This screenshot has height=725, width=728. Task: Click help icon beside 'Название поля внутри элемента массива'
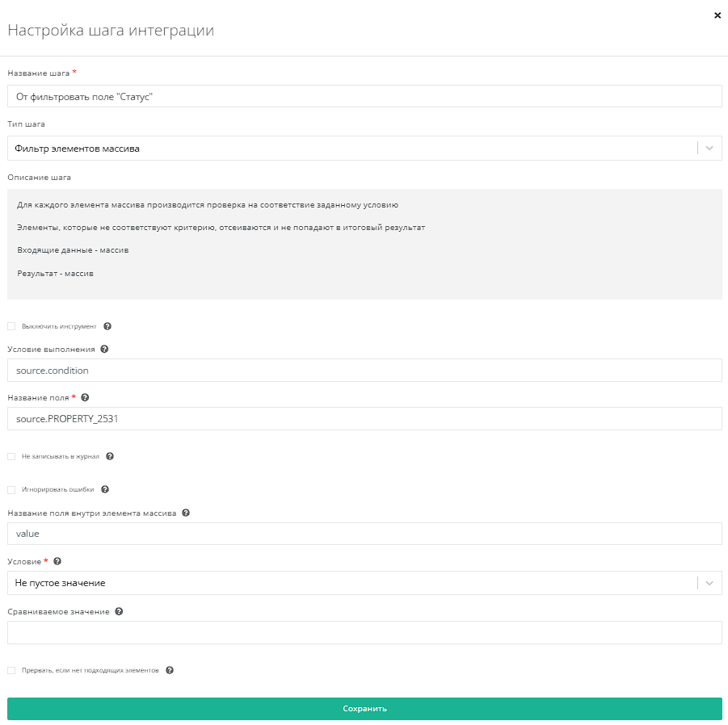(x=186, y=513)
